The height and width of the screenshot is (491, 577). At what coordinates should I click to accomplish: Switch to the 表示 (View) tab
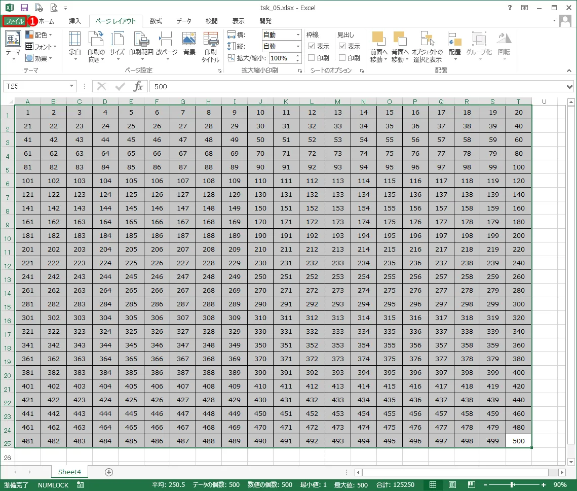point(238,21)
